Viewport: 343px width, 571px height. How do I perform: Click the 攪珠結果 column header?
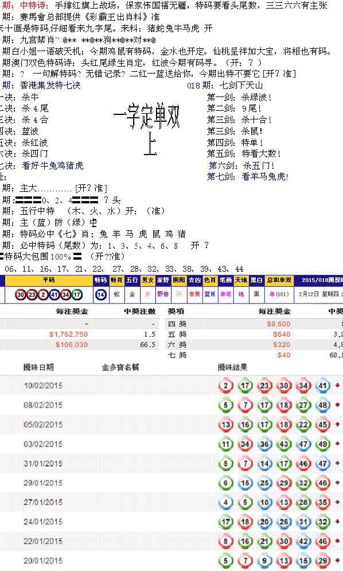(232, 368)
